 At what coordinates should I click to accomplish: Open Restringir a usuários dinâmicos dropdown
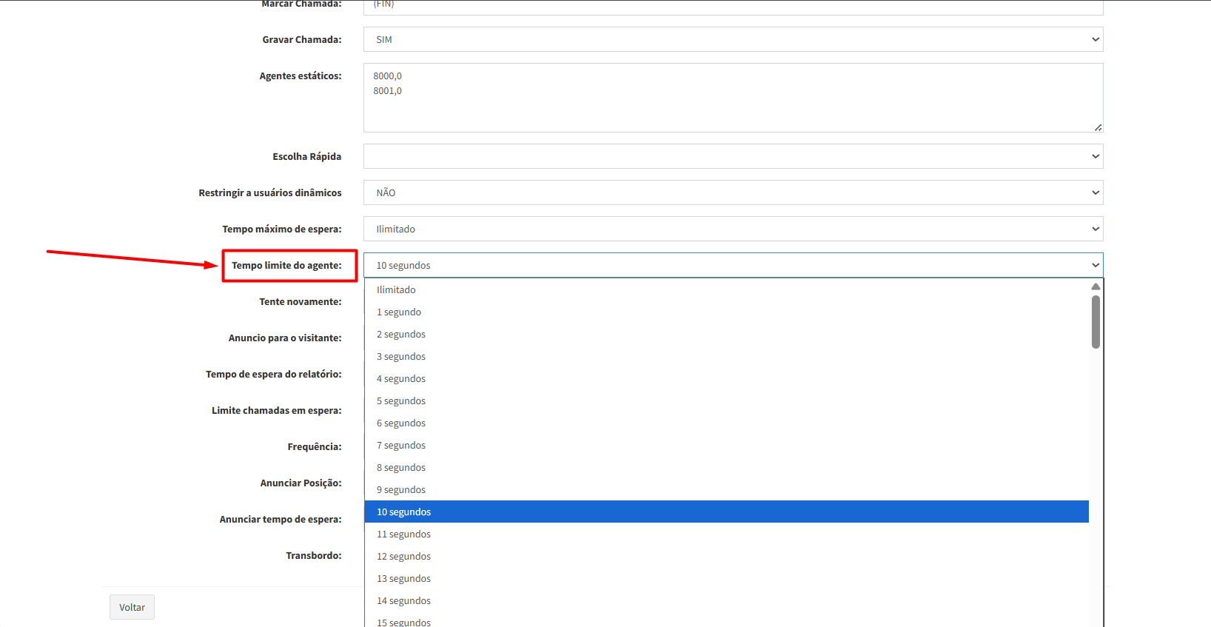click(732, 192)
